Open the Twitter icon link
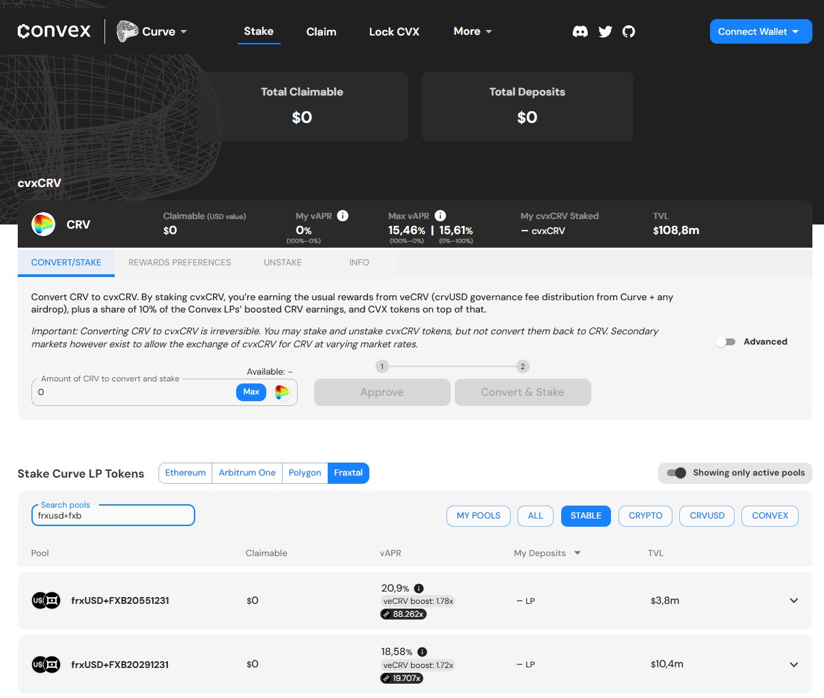 point(605,31)
